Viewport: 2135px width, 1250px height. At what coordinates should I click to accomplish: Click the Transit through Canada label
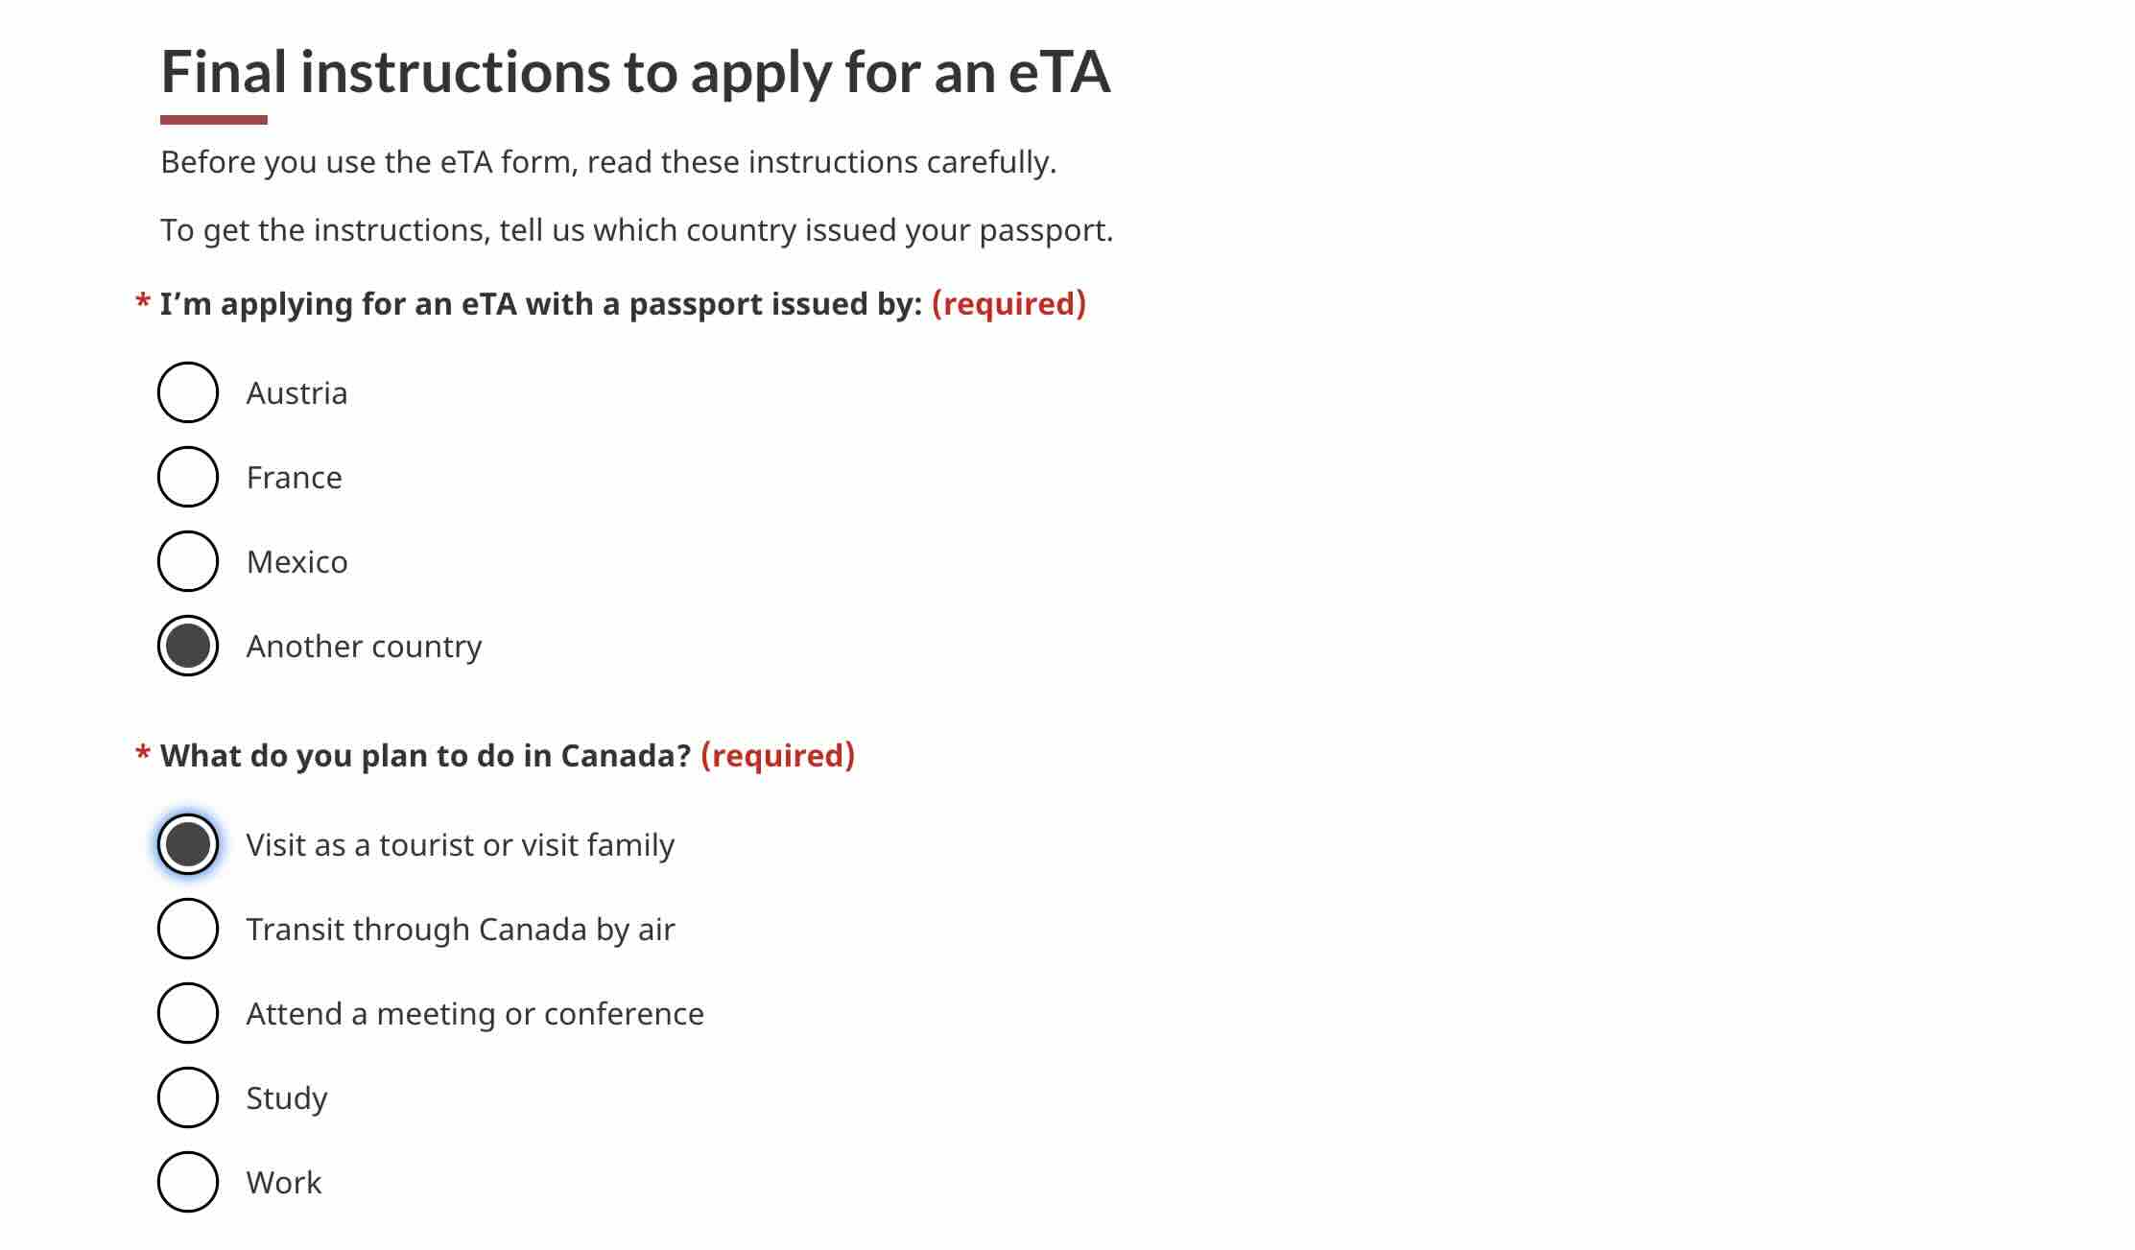pyautogui.click(x=461, y=928)
